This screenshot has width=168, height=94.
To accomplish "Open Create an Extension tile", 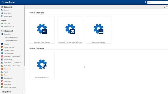I will [42, 66].
